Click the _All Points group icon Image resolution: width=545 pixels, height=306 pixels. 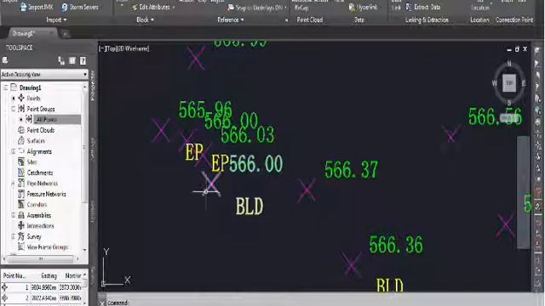pyautogui.click(x=29, y=119)
